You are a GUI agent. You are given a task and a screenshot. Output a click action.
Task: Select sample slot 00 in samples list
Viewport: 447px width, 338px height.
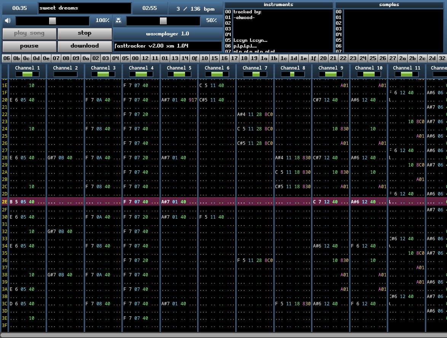(389, 12)
